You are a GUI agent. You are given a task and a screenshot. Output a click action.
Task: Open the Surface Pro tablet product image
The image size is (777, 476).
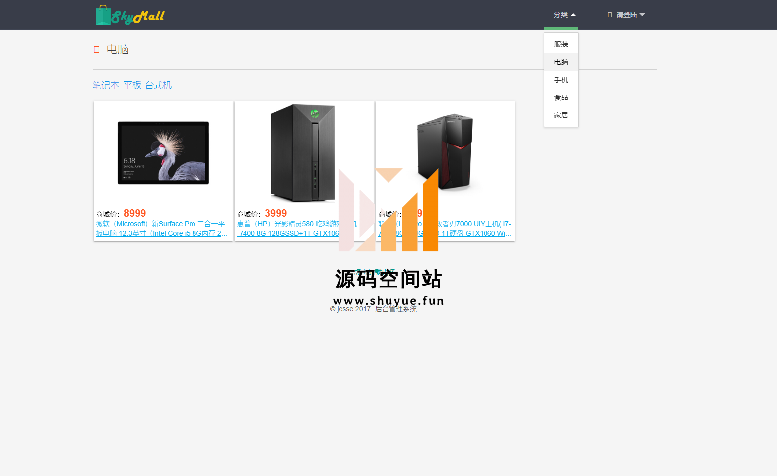(163, 153)
